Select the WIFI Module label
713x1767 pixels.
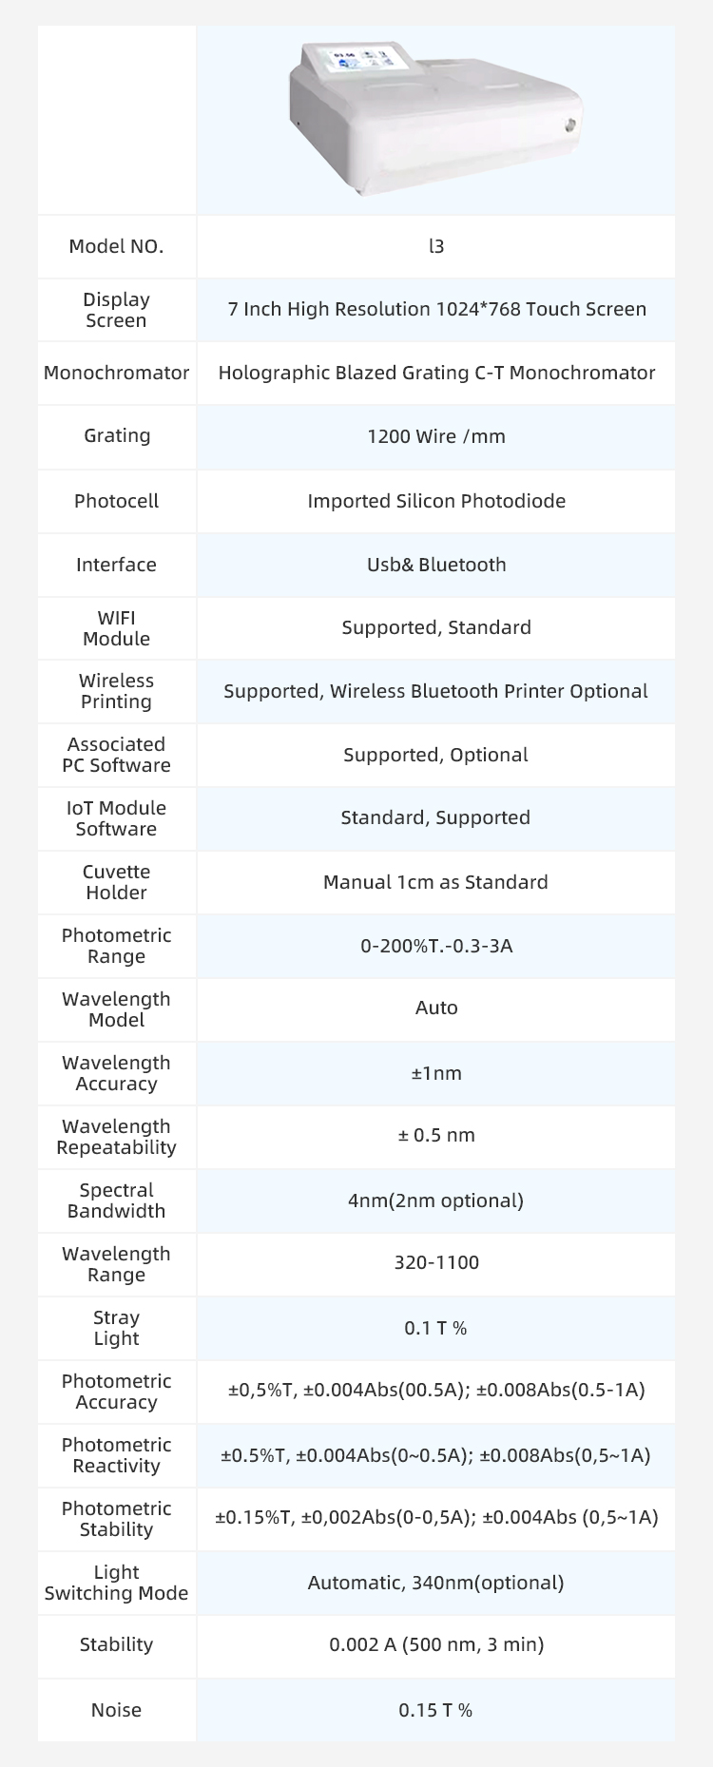[x=116, y=628]
